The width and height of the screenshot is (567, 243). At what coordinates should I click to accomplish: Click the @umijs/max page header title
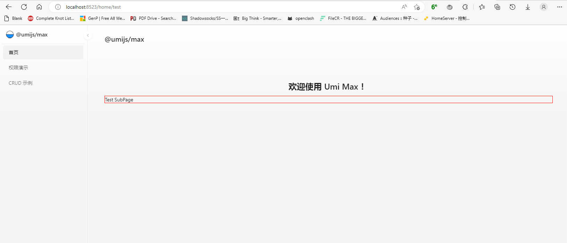click(124, 40)
